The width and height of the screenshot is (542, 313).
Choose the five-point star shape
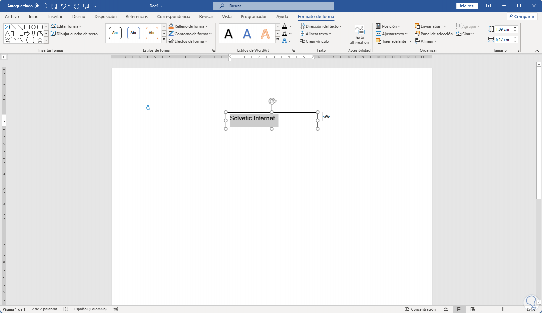40,40
